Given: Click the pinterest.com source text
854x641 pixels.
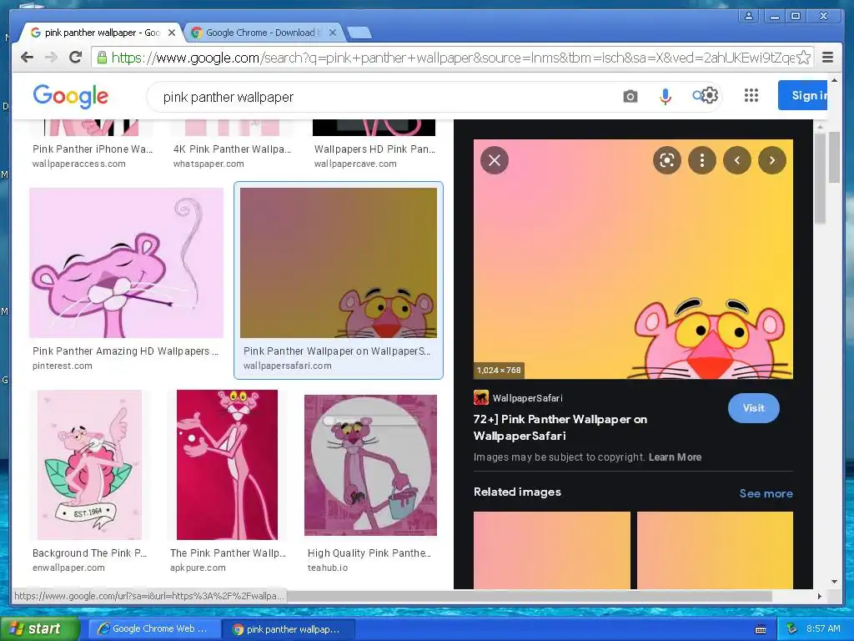Looking at the screenshot, I should 62,366.
